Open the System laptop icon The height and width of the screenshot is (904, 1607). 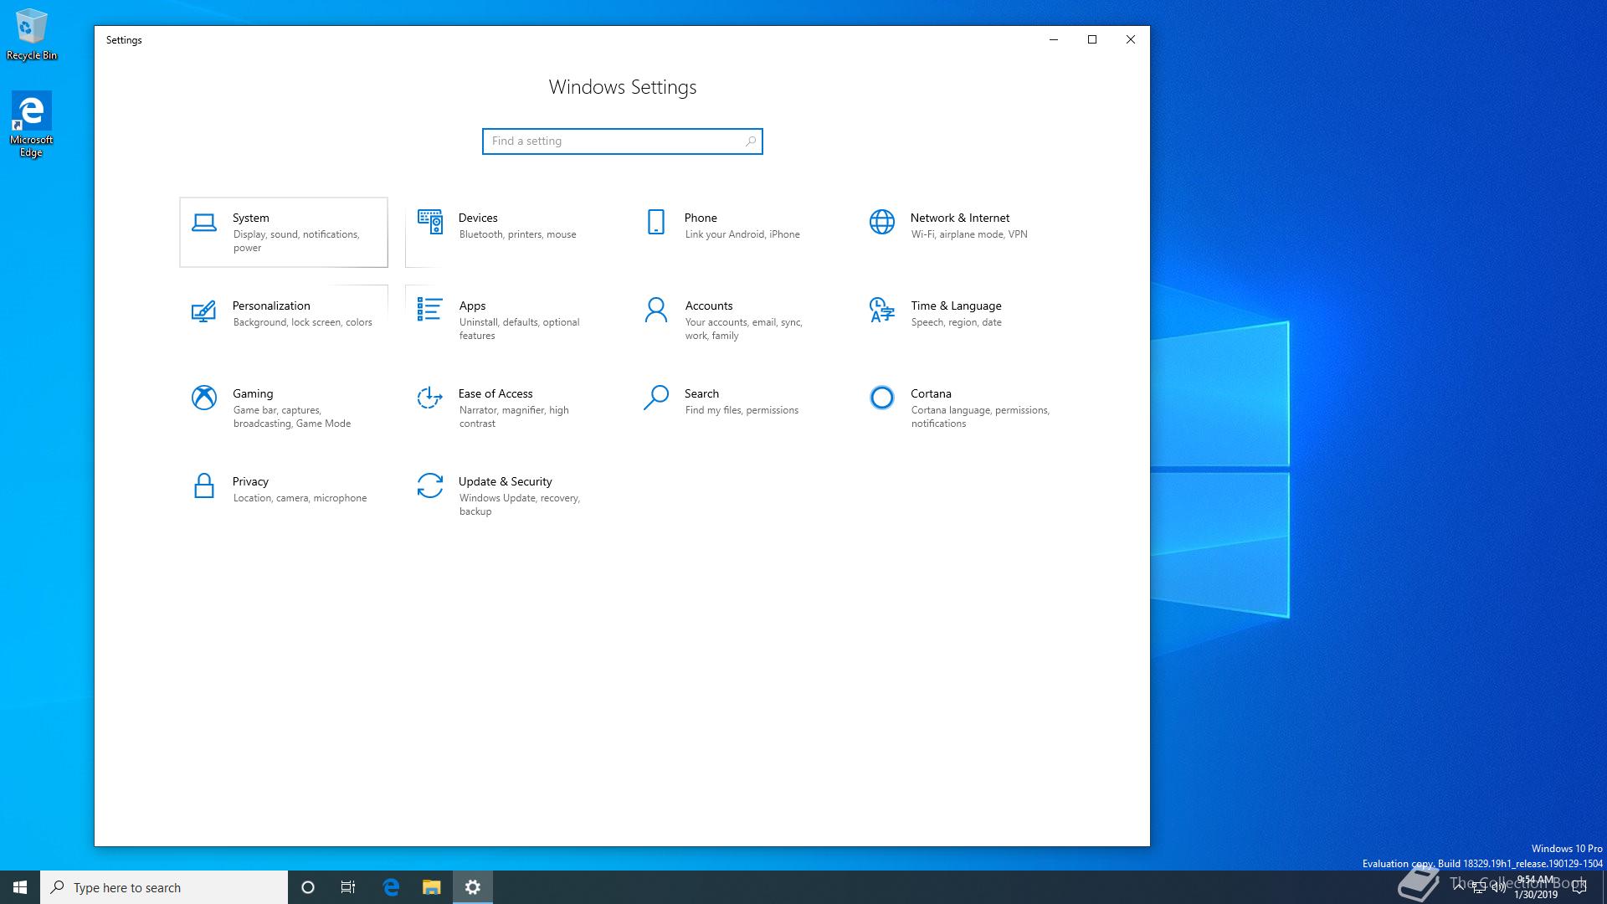coord(204,223)
